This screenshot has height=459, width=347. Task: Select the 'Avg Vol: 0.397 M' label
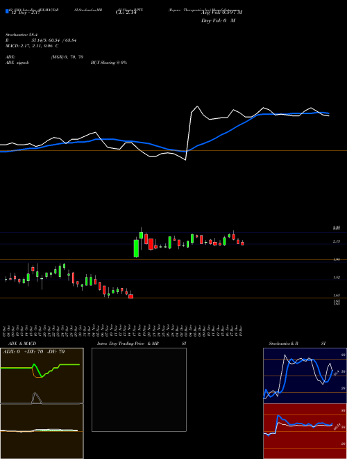(x=221, y=12)
